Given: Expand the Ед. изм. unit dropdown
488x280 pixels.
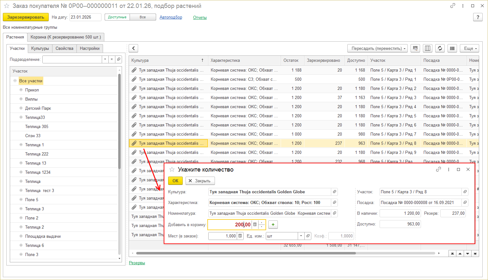Looking at the screenshot, I should tap(301, 236).
